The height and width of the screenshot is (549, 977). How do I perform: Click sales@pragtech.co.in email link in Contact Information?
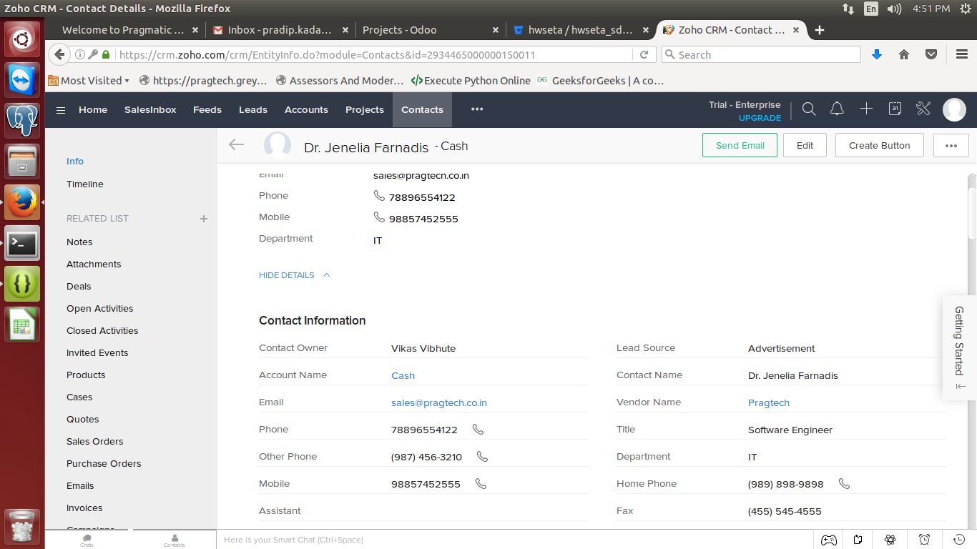coord(439,402)
